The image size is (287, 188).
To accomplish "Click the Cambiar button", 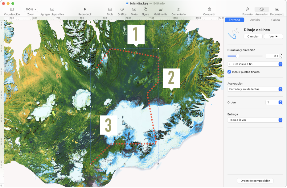I will click(x=253, y=36).
